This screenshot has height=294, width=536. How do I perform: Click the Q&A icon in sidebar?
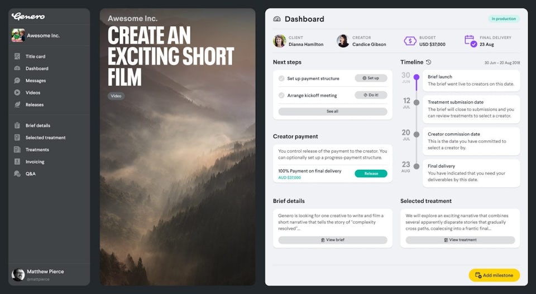pos(17,174)
